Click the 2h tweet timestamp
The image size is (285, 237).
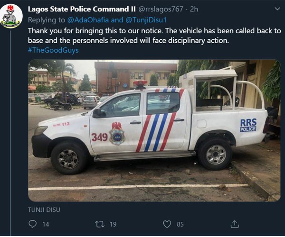[x=194, y=9]
